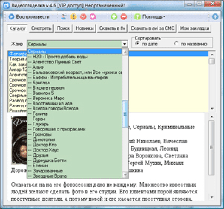Click description pane scroll down arrow
This screenshot has height=209, width=224.
point(211,197)
